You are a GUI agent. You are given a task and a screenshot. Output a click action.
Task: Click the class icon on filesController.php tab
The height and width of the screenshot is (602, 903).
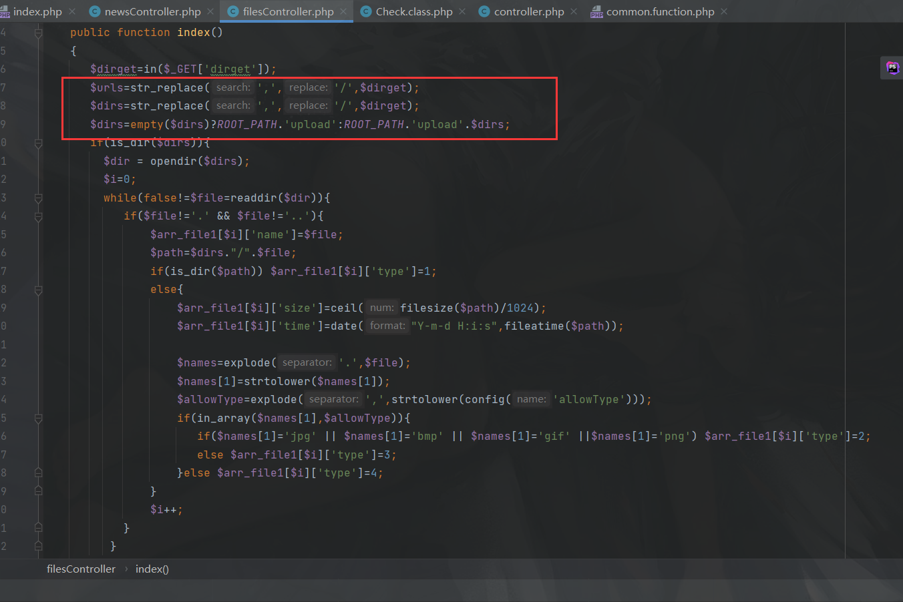point(232,11)
